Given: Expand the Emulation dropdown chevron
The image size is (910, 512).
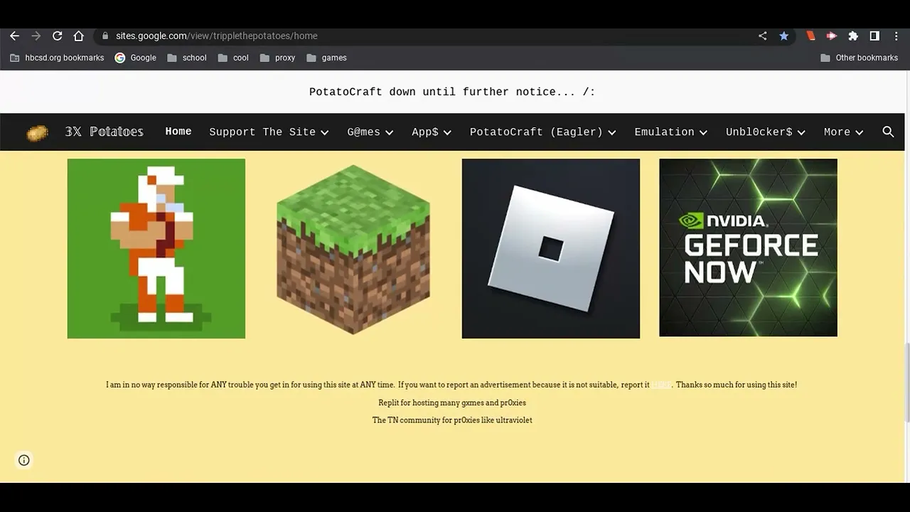Looking at the screenshot, I should pyautogui.click(x=703, y=132).
